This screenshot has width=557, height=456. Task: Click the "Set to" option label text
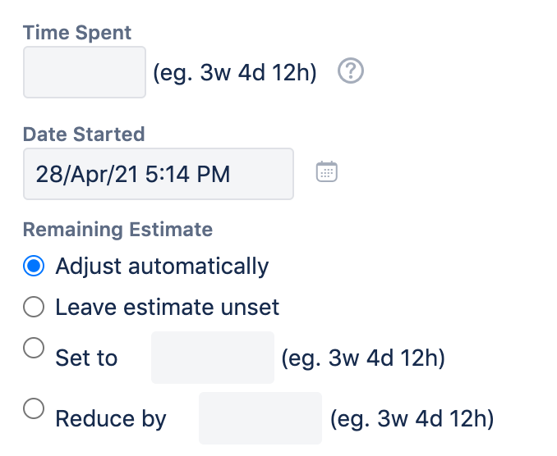pyautogui.click(x=86, y=358)
